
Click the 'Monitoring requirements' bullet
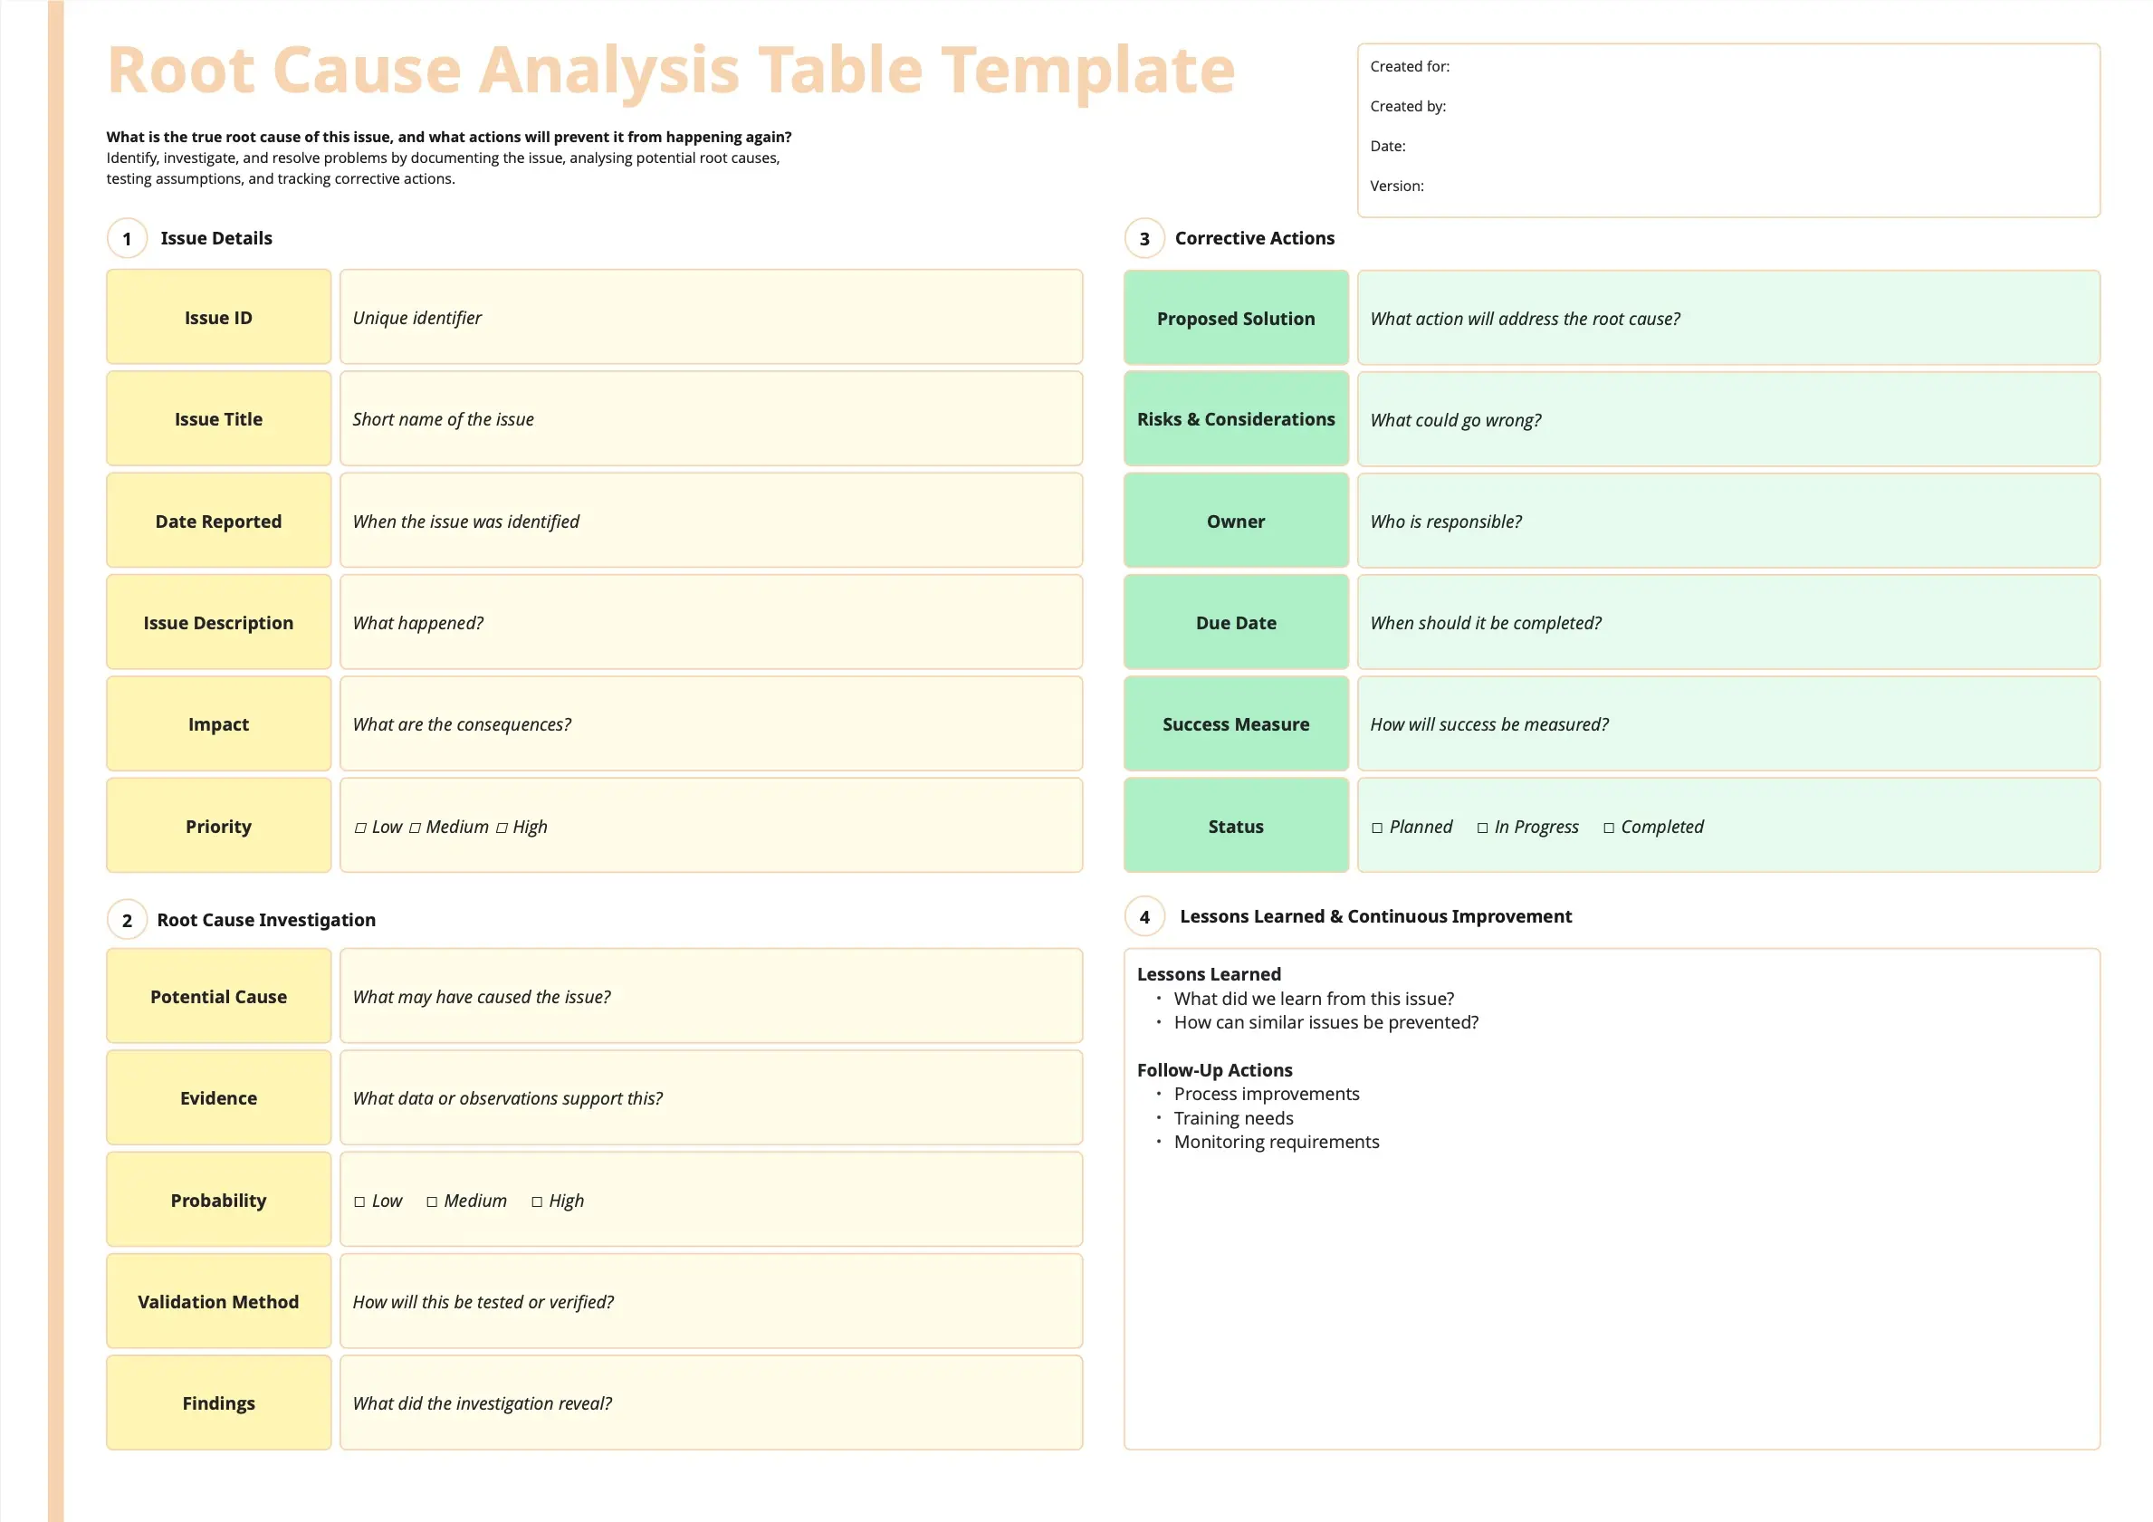tap(1277, 1141)
